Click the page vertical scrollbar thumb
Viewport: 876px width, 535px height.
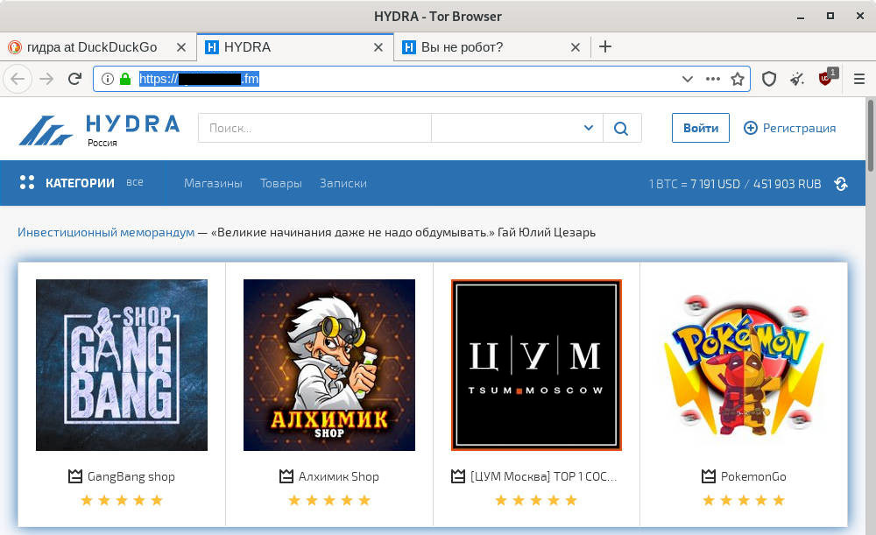pyautogui.click(x=871, y=136)
